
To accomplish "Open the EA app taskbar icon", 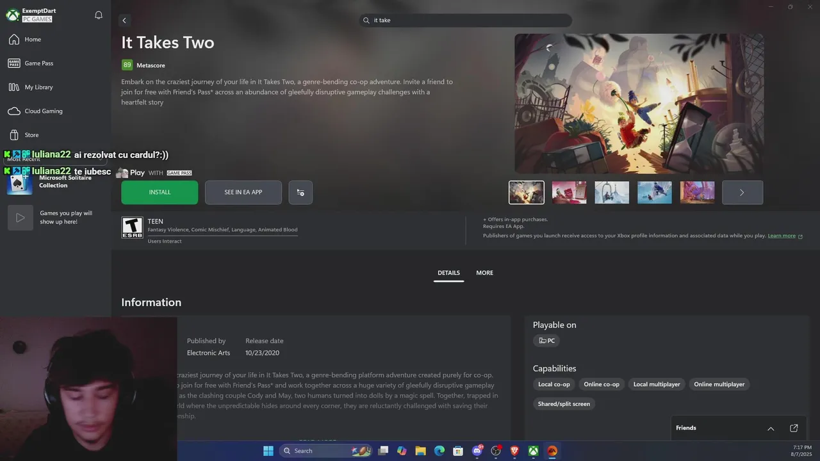I will 552,451.
